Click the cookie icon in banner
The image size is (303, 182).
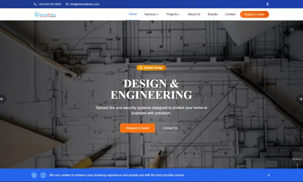(x=34, y=175)
